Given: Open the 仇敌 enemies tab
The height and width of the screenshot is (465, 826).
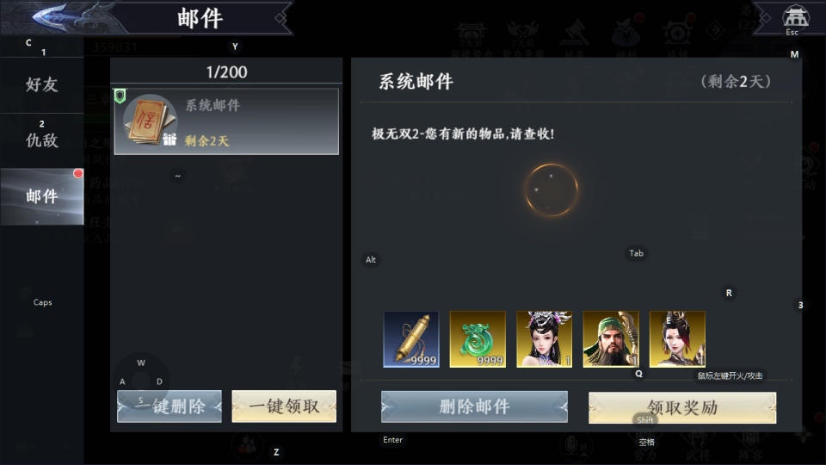Looking at the screenshot, I should pos(42,140).
